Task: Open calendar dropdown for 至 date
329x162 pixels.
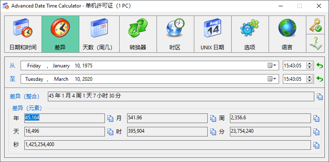Action: pyautogui.click(x=272, y=79)
